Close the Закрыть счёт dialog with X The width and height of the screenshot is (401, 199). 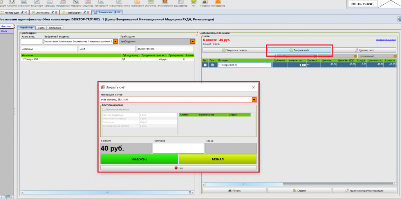coord(253,87)
